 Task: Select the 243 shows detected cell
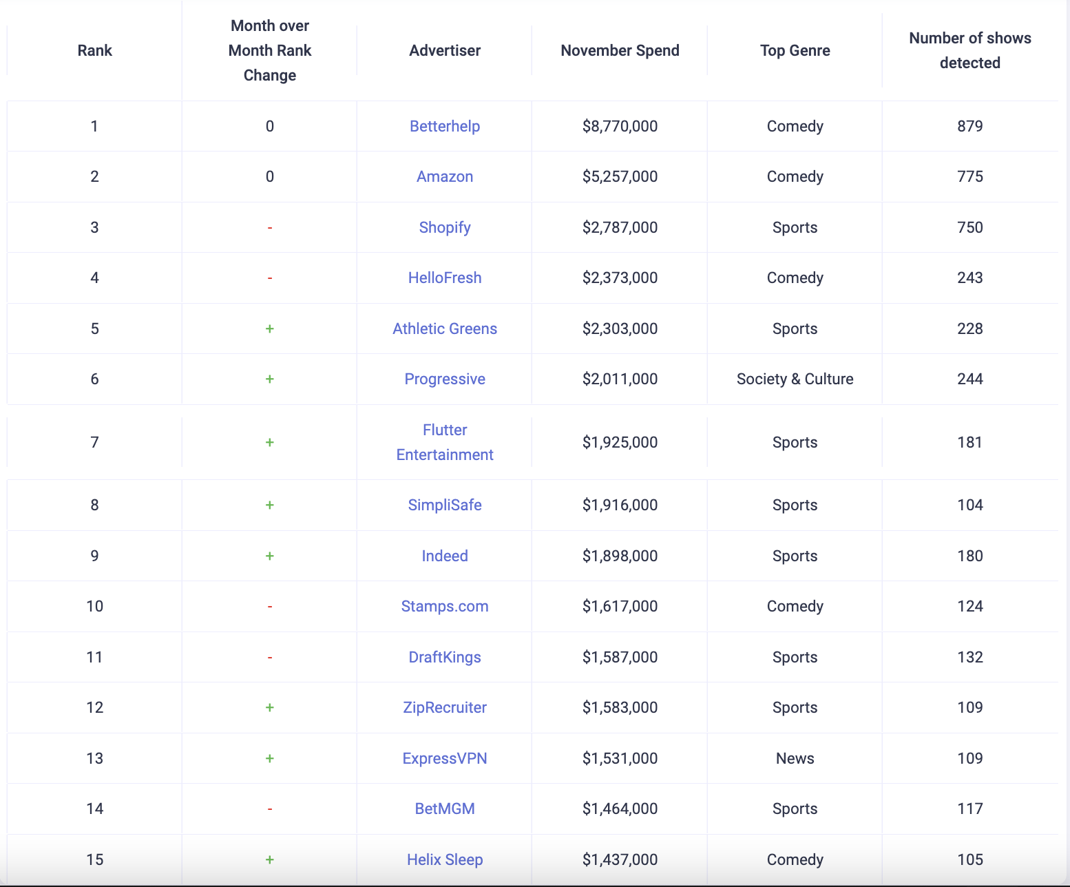pyautogui.click(x=970, y=278)
